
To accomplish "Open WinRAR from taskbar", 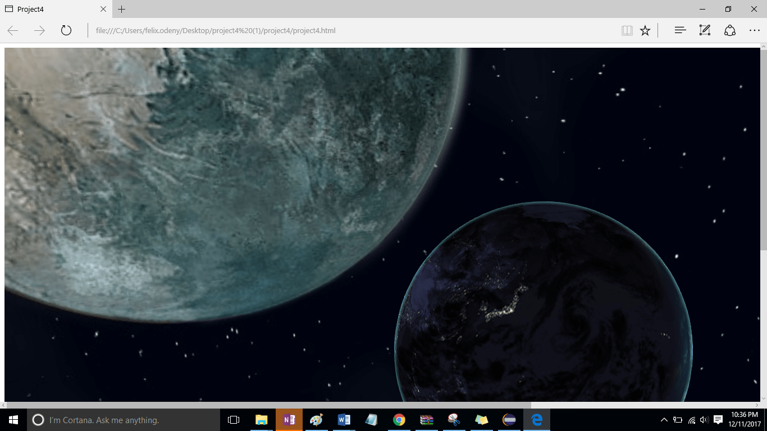I will tap(427, 420).
